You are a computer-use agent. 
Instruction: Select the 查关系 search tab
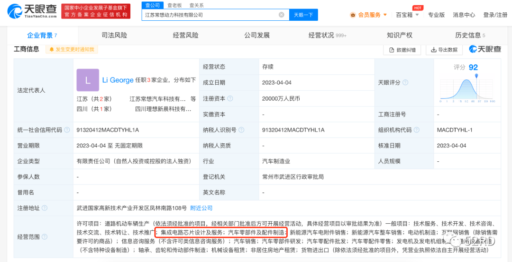click(196, 5)
